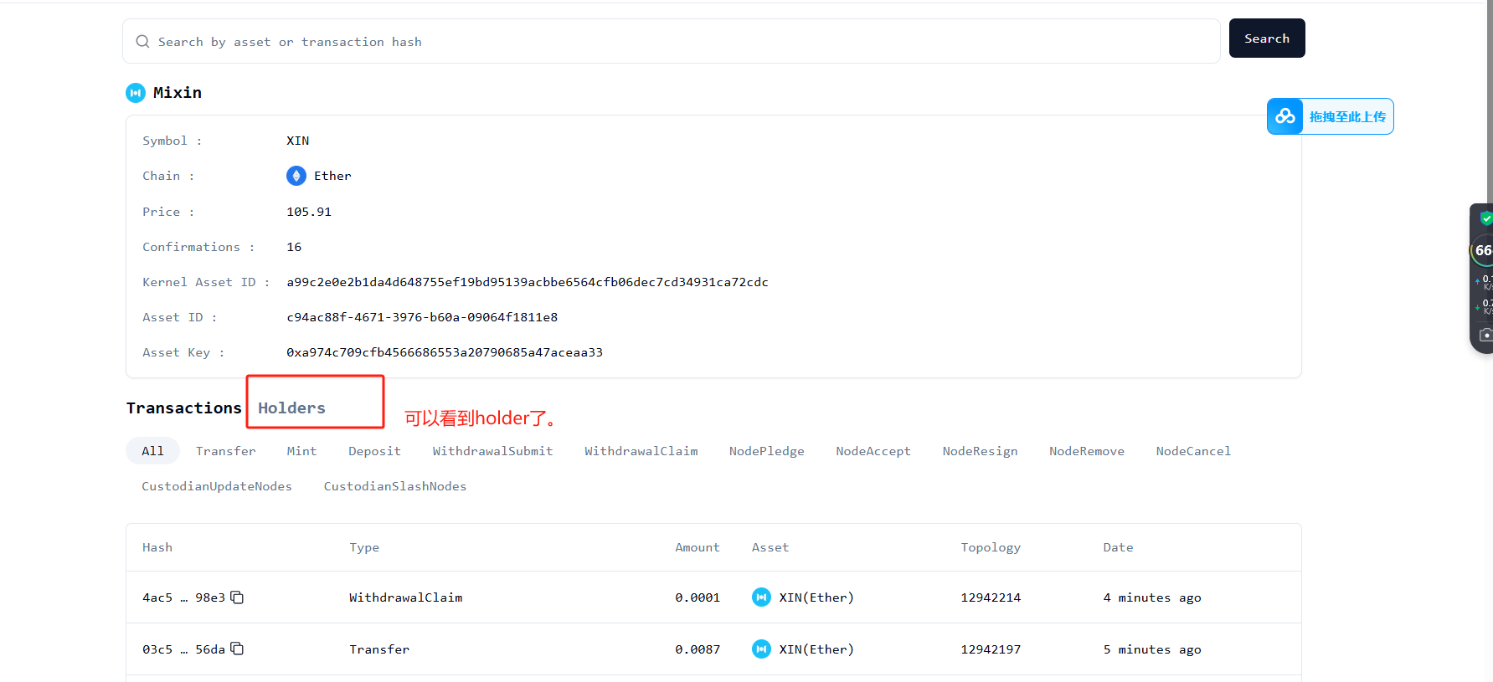This screenshot has width=1493, height=682.
Task: Focus the asset or transaction search field
Action: pyautogui.click(x=670, y=42)
